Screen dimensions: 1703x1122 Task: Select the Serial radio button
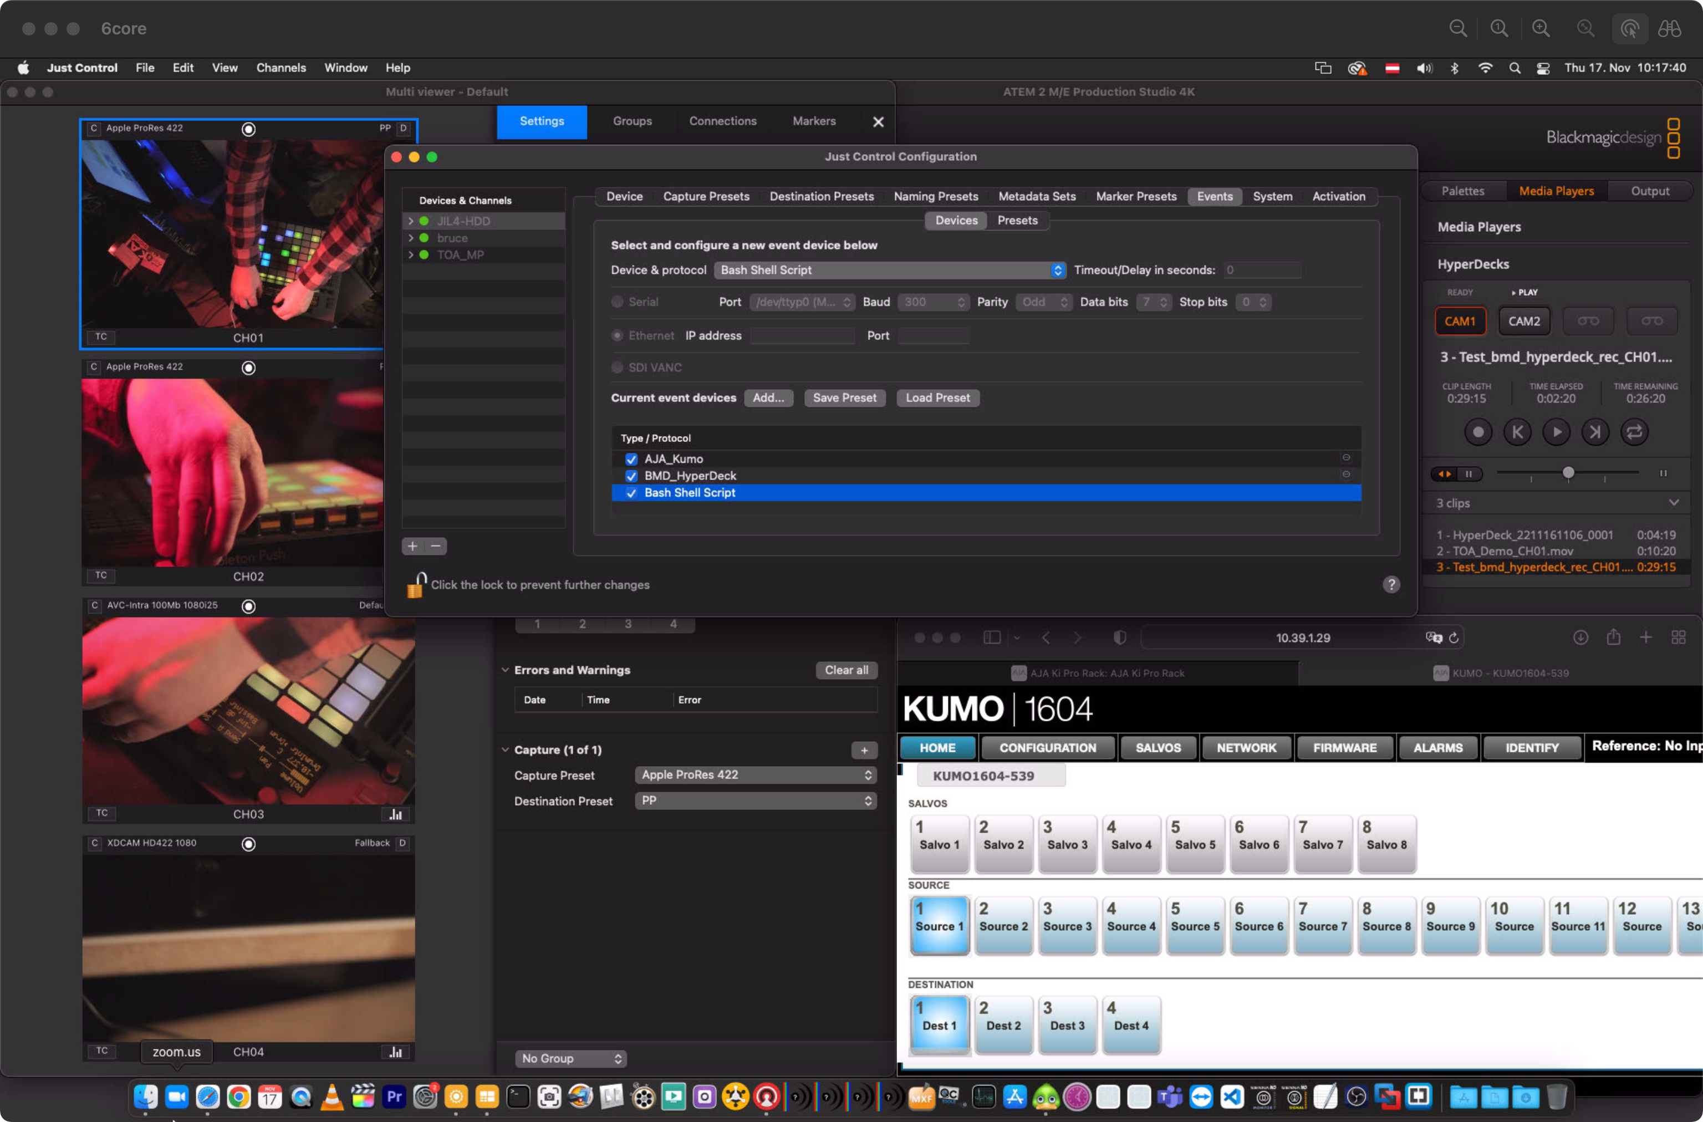617,302
